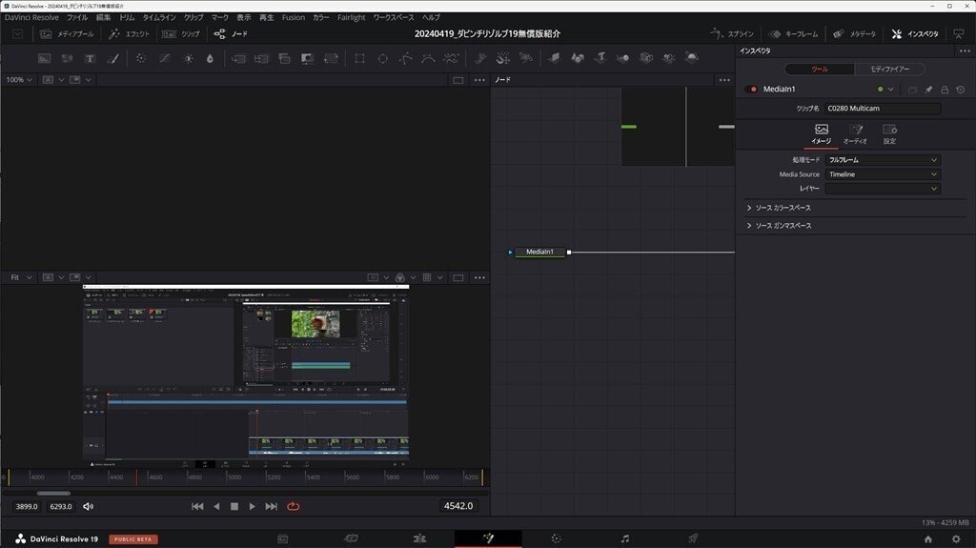This screenshot has width=976, height=548.
Task: Add the Matte Control tool
Action: [x=284, y=58]
